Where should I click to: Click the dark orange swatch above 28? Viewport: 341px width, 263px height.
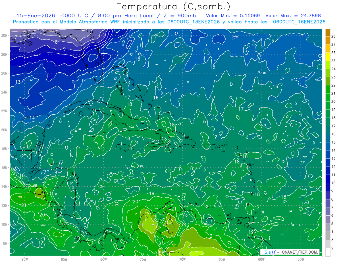click(328, 32)
